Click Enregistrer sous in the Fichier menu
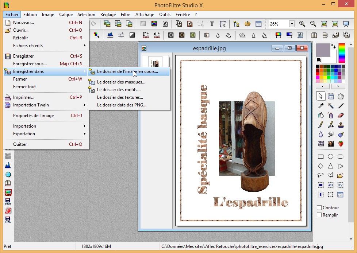This screenshot has width=357, height=253. pos(46,64)
